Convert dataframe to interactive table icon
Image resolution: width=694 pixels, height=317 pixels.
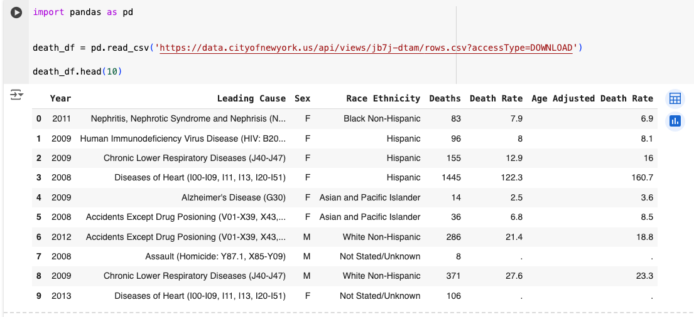pos(675,98)
